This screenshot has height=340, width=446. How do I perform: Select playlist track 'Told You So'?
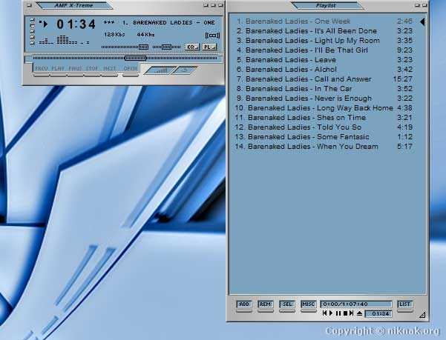coord(324,127)
